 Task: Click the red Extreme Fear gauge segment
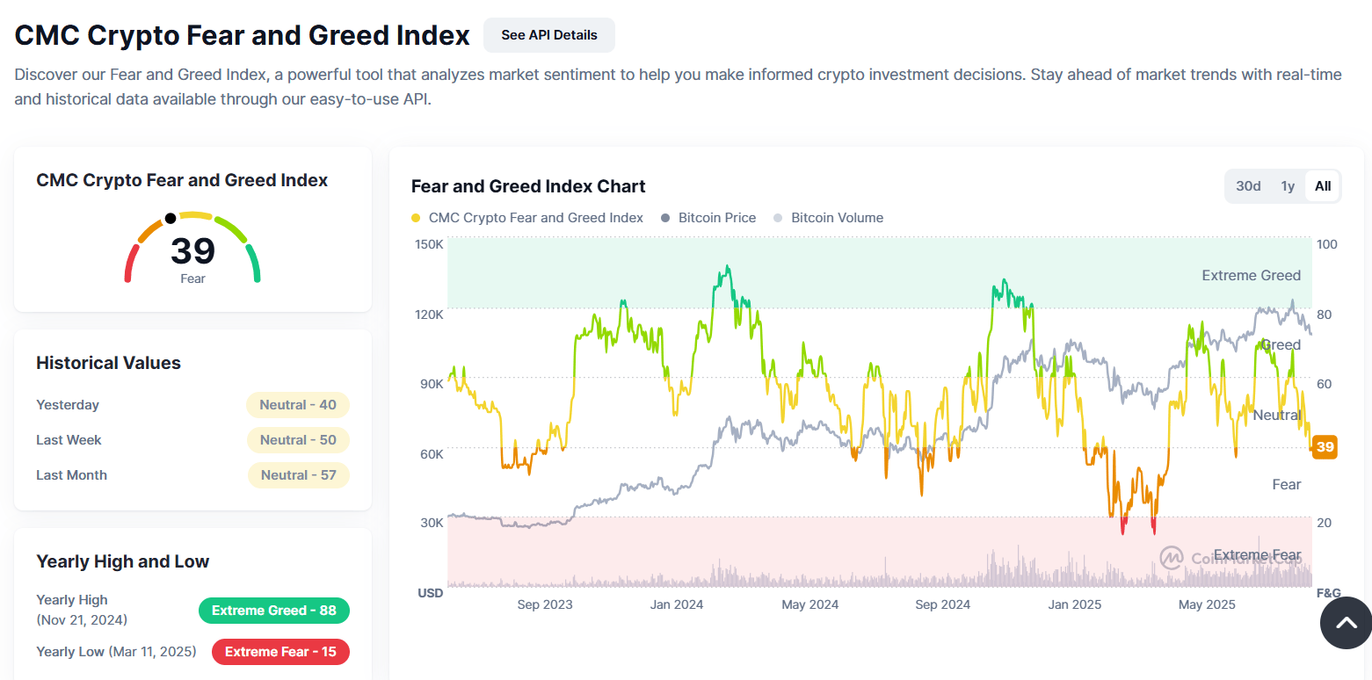(128, 264)
